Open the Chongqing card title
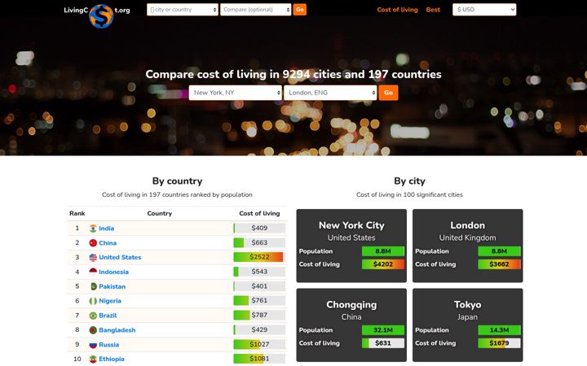587x366 pixels. (351, 305)
